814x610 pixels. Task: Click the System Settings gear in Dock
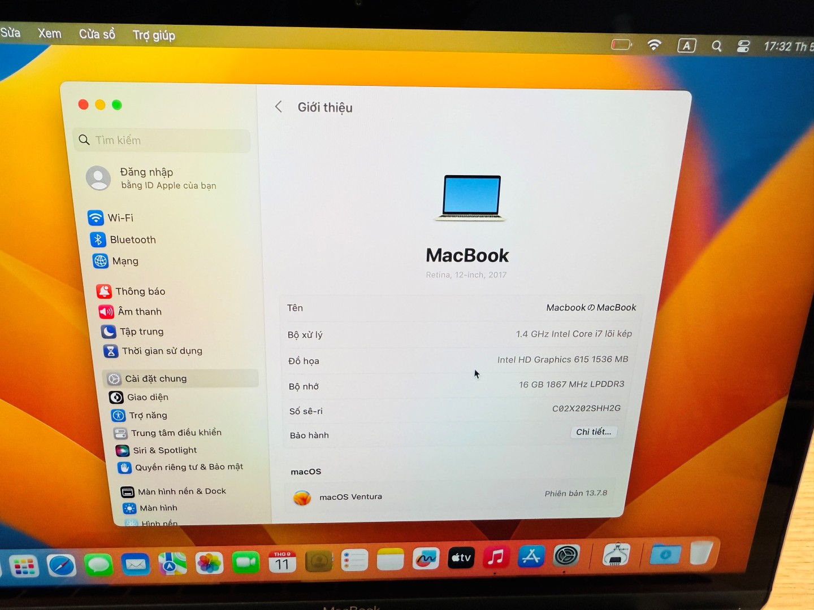(x=566, y=556)
